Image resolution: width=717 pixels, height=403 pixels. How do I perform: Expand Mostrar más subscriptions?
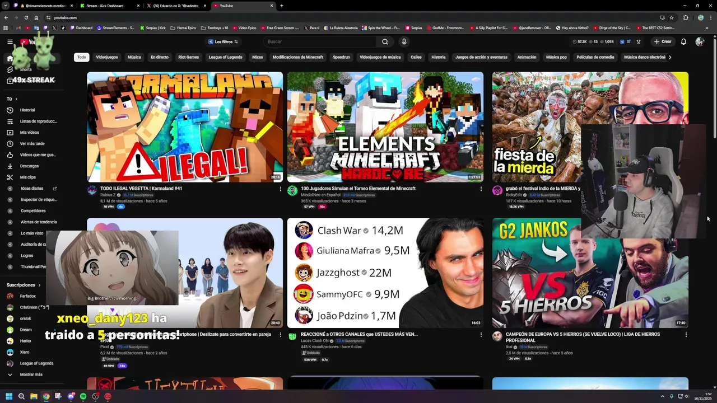click(x=31, y=374)
